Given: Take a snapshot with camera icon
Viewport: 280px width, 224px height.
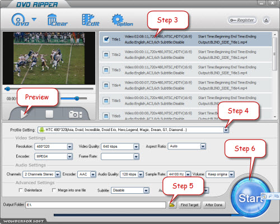Looking at the screenshot, I should [73, 114].
